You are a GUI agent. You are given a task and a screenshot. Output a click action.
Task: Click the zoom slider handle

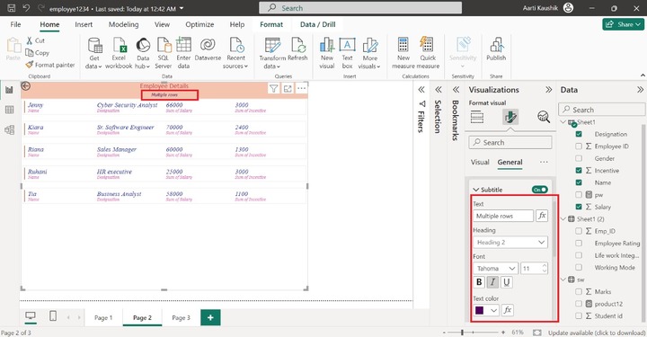coord(462,332)
